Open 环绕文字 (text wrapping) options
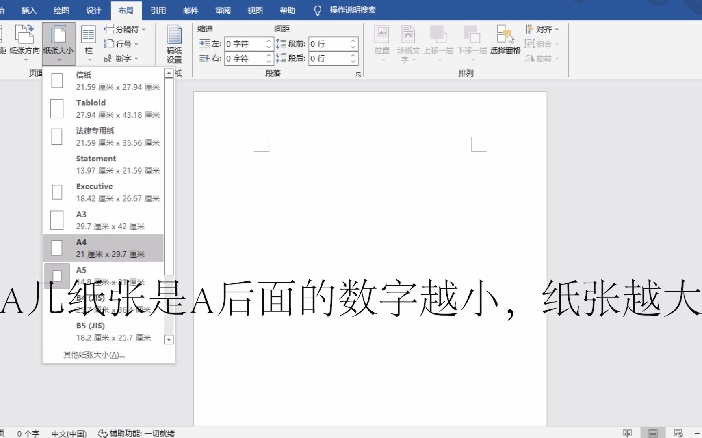702x438 pixels. 408,43
